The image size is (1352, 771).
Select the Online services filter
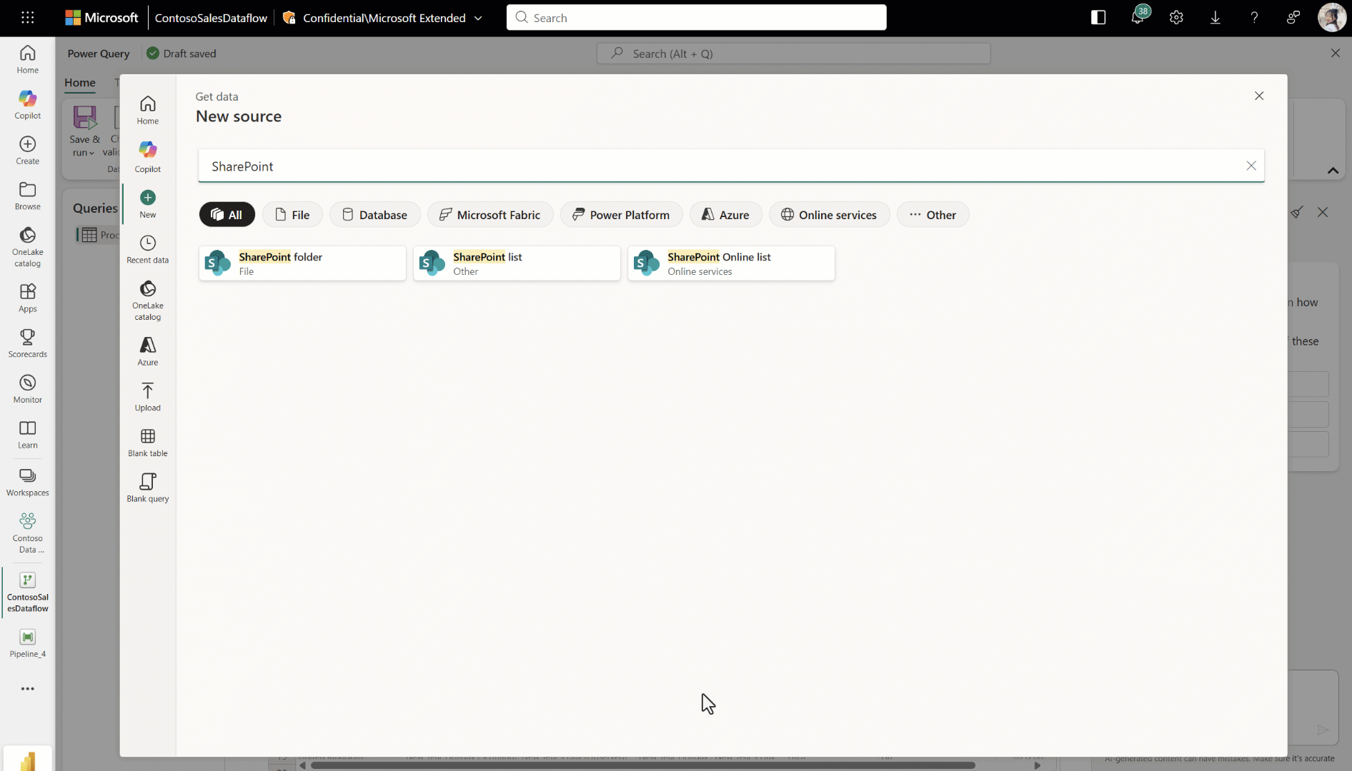pos(829,215)
